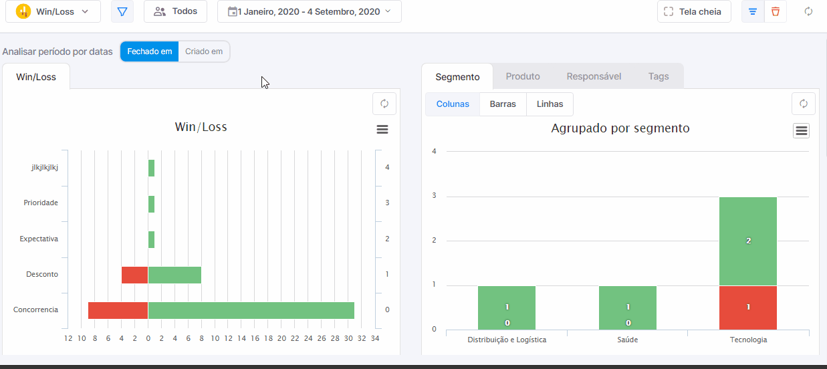Click the green Prioridade bar

point(151,204)
